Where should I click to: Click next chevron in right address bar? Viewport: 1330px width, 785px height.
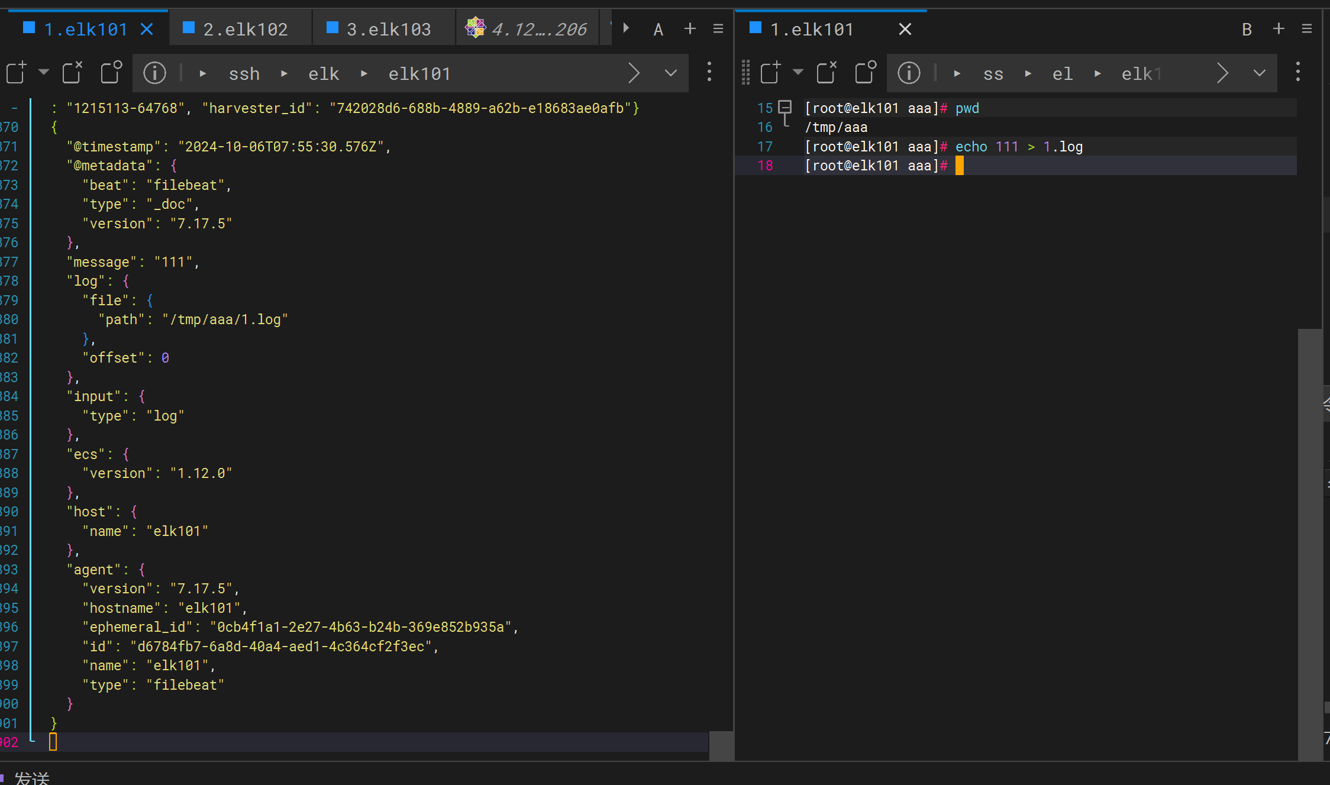tap(1222, 73)
